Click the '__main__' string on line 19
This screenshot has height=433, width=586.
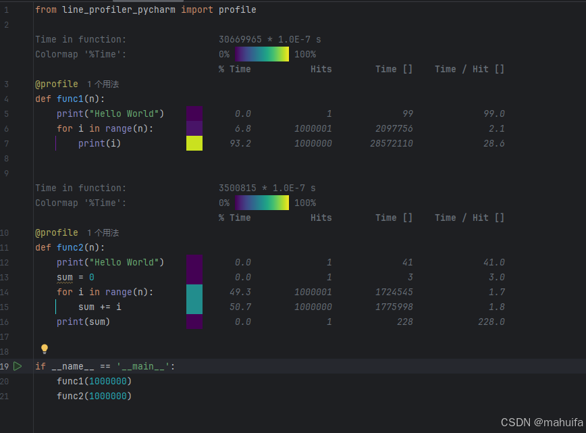pyautogui.click(x=143, y=366)
